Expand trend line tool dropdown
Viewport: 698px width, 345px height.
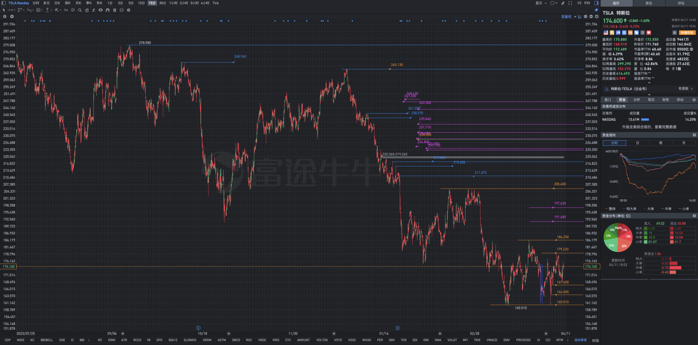coord(14,10)
